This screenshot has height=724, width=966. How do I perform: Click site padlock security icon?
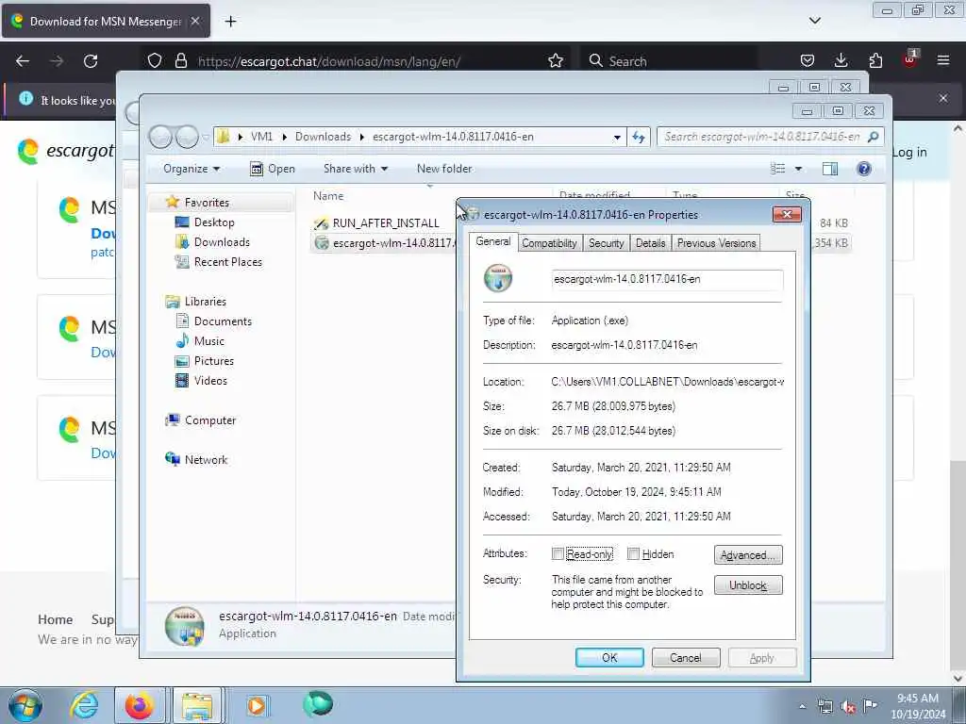tap(180, 61)
